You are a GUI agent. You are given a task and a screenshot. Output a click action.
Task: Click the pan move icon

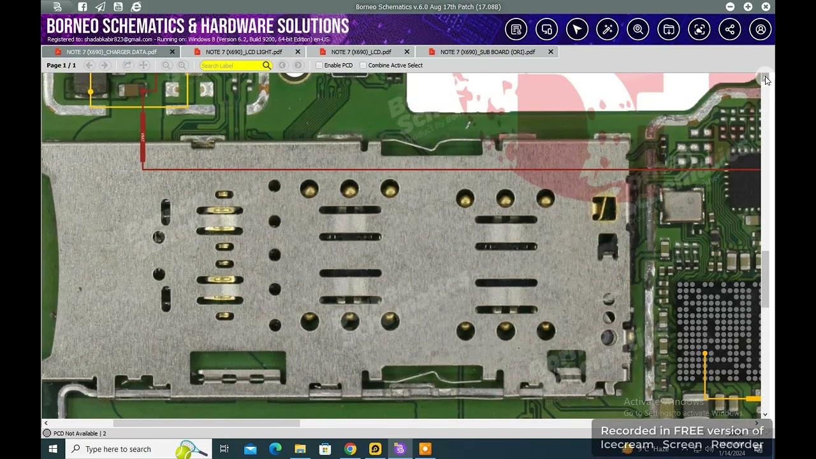click(x=143, y=65)
